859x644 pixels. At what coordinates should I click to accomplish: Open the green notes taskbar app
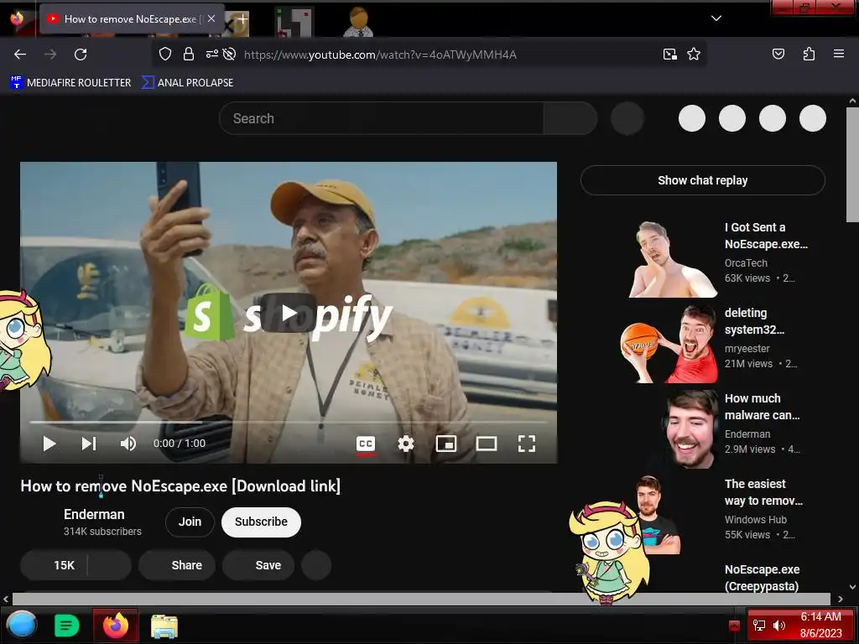[x=67, y=626]
